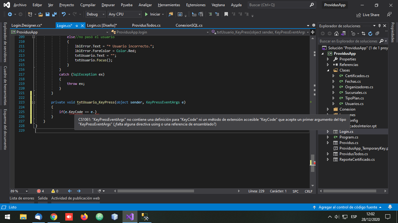Viewport: 398px width, 223px height.
Task: Navigate to next issue arrow in status strip
Action: (79, 191)
